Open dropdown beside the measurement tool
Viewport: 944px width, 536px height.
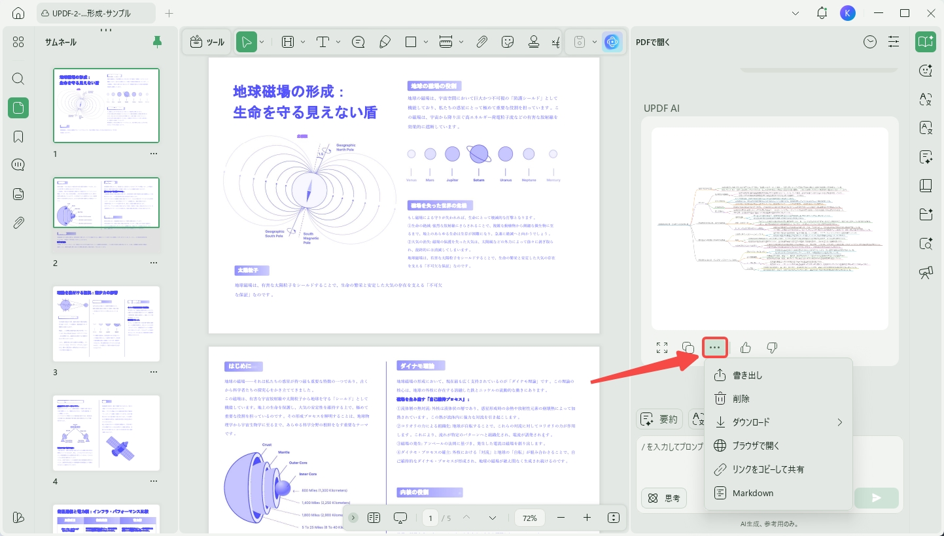(x=461, y=42)
